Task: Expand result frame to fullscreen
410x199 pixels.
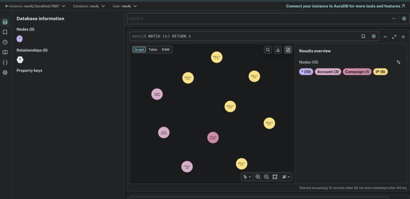Action: click(x=394, y=37)
